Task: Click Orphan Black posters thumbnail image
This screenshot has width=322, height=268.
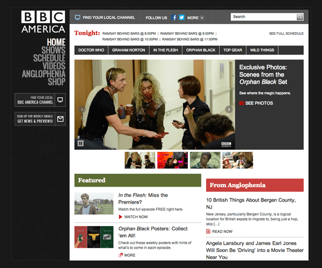Action: [x=94, y=237]
